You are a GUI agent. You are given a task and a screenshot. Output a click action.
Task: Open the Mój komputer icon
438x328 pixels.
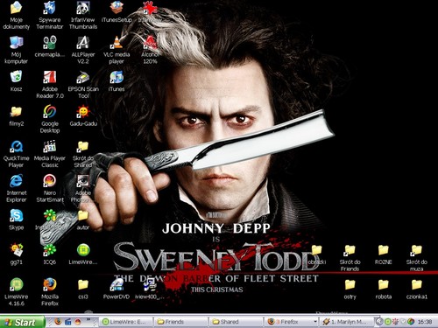(16, 50)
